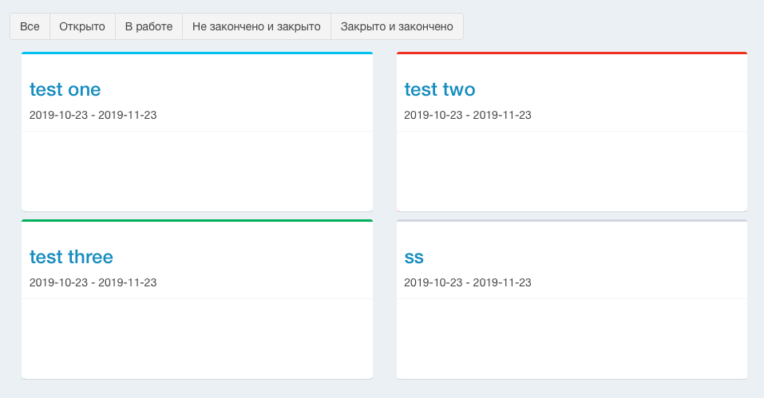Image resolution: width=764 pixels, height=398 pixels.
Task: Click the green status bar above "test three"
Action: (196, 221)
